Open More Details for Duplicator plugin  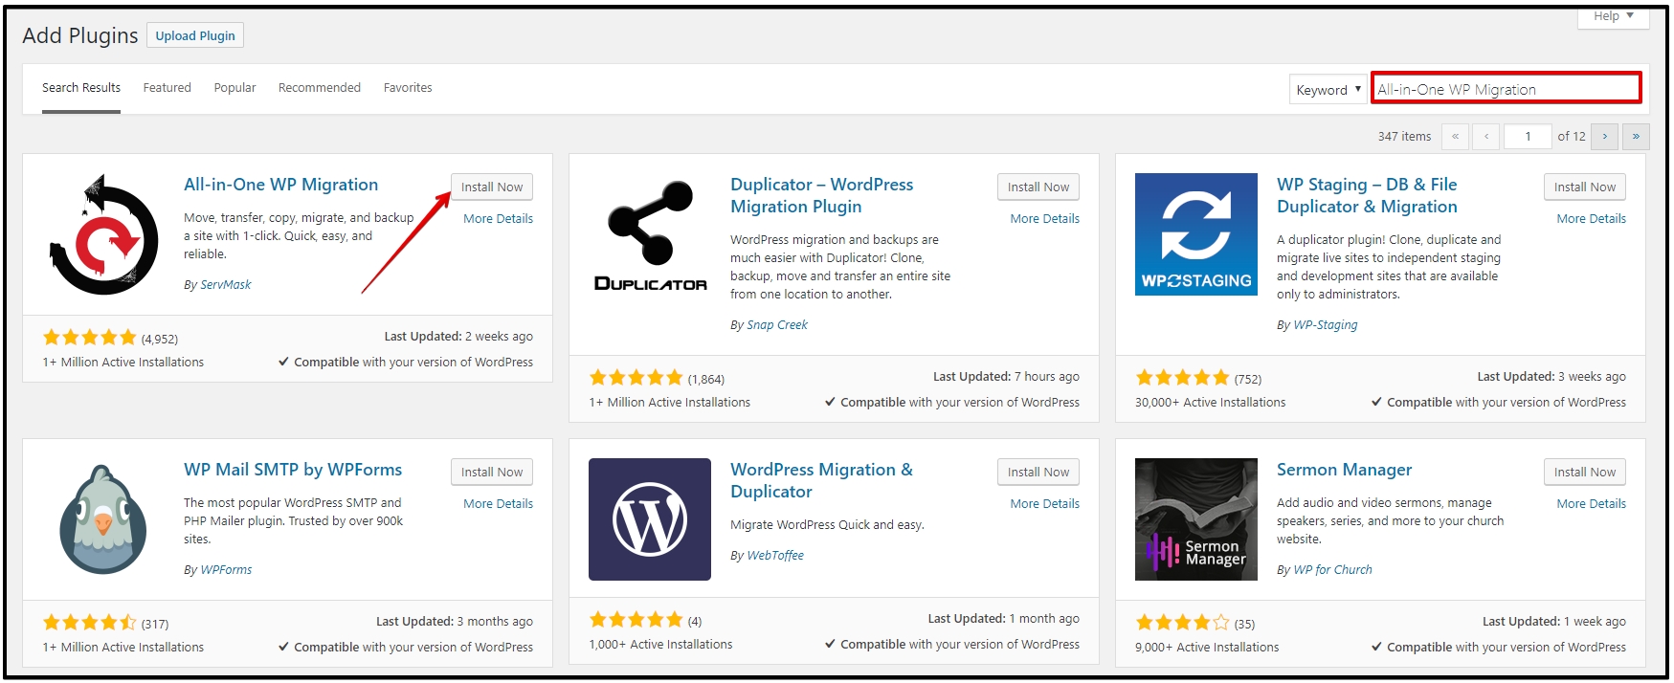coord(1045,218)
